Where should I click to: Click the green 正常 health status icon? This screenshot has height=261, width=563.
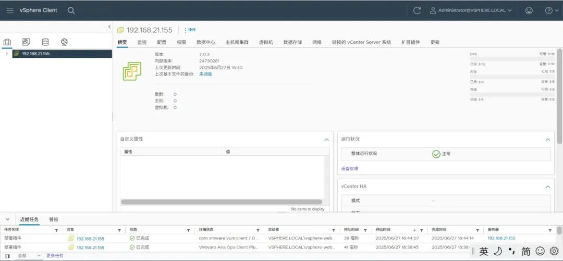pos(436,154)
